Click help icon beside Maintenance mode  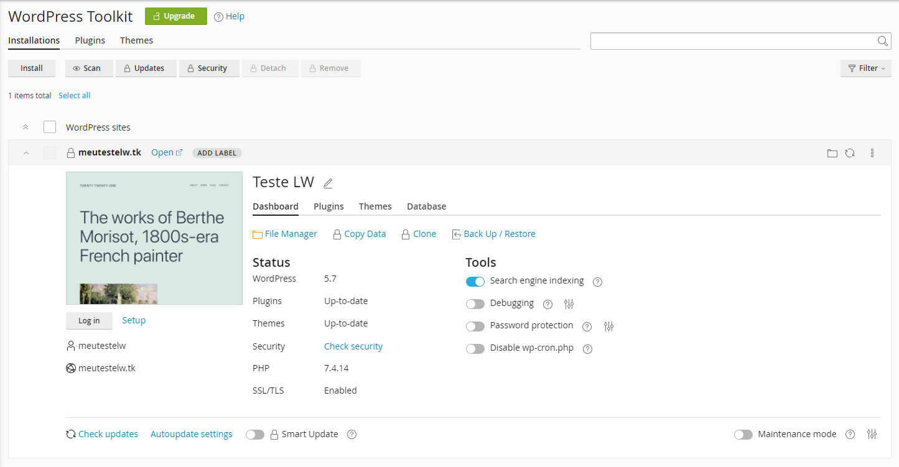(x=850, y=435)
